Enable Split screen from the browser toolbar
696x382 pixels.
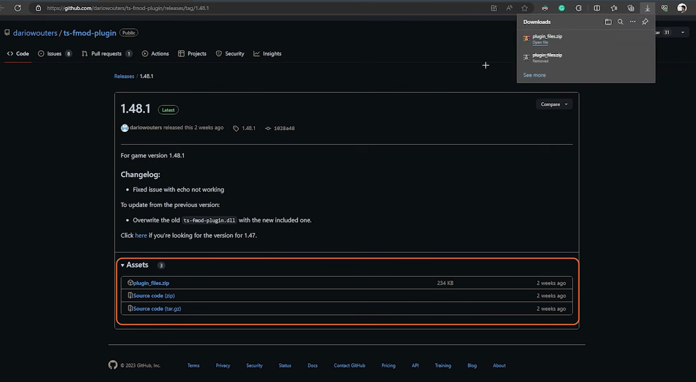click(x=597, y=8)
